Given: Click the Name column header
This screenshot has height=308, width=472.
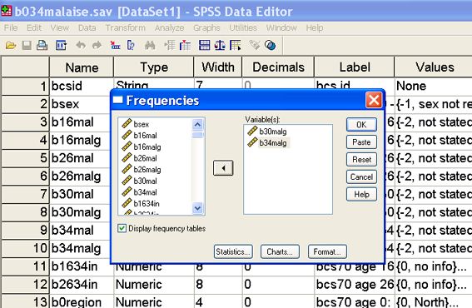Looking at the screenshot, I should (x=82, y=67).
